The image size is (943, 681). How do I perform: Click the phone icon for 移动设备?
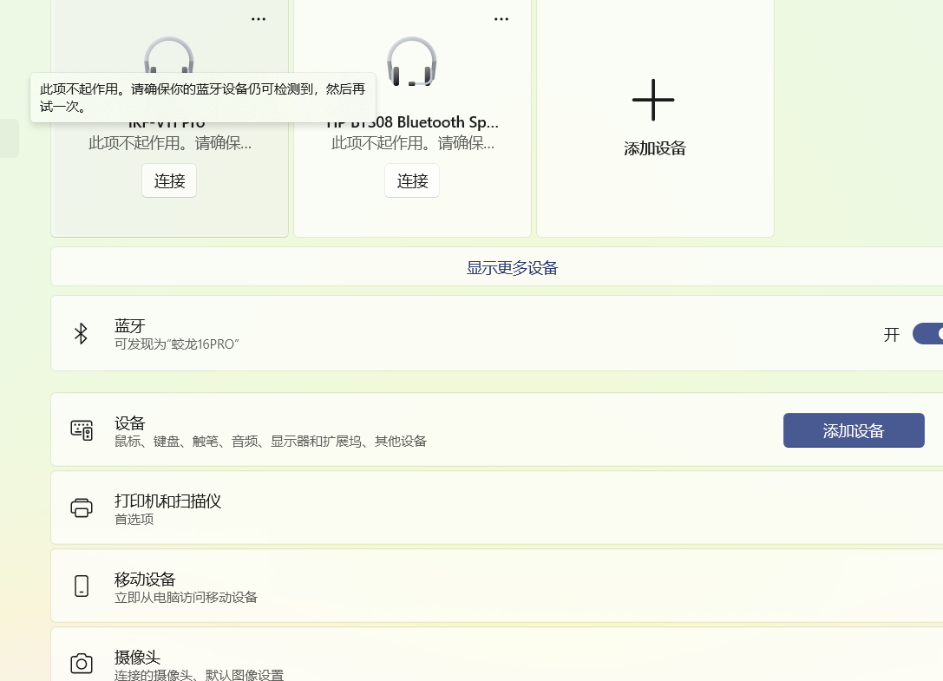pos(82,586)
